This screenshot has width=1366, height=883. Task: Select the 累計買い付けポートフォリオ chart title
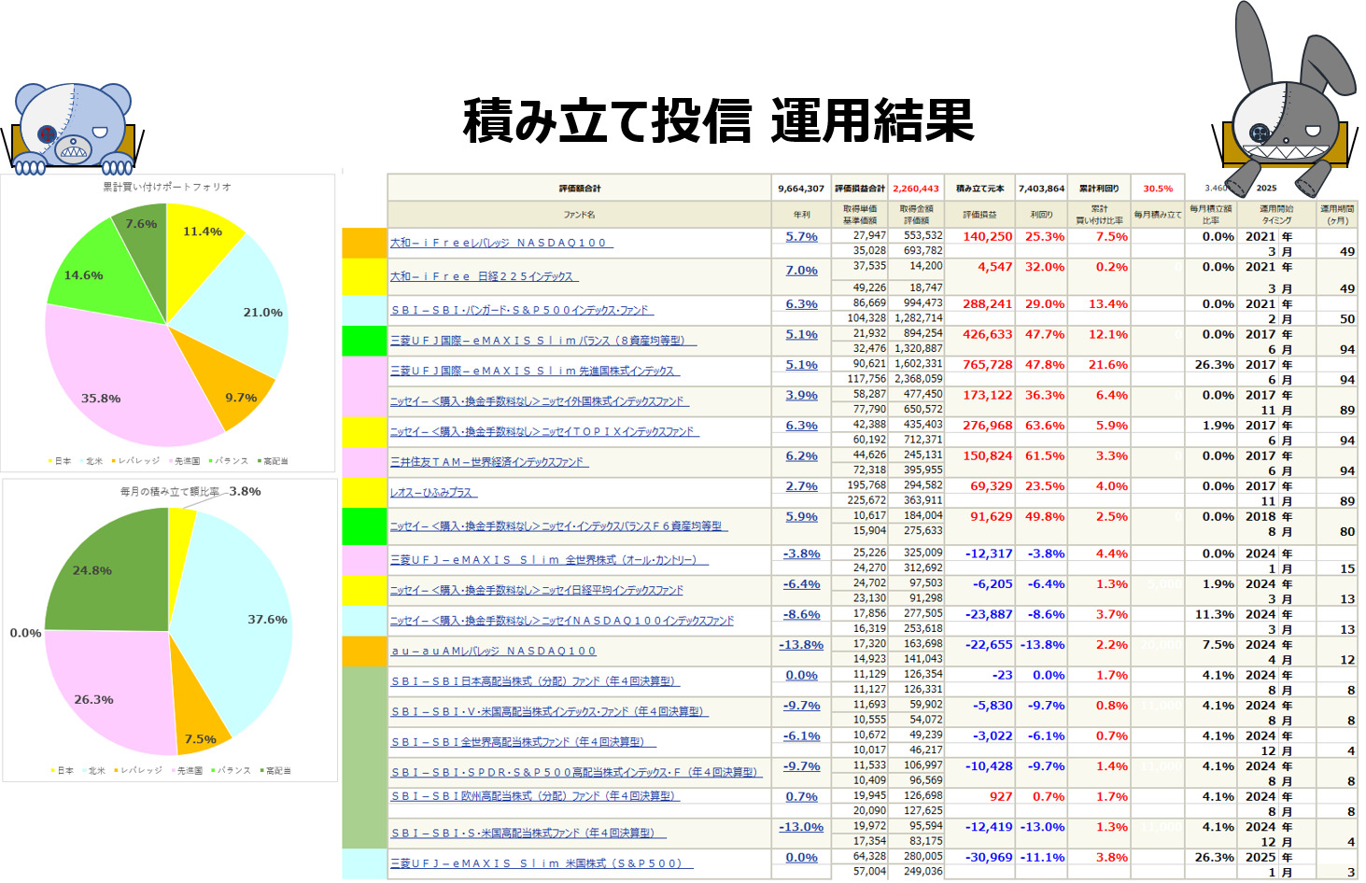pyautogui.click(x=167, y=187)
